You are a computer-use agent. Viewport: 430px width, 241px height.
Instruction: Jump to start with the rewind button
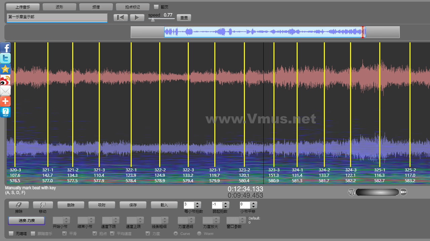pyautogui.click(x=121, y=18)
